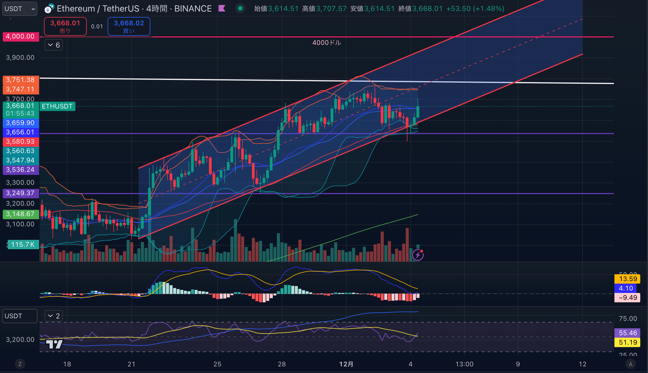Select the 4000ドル horizontal line label
Screen dimensions: 648x373
click(327, 43)
